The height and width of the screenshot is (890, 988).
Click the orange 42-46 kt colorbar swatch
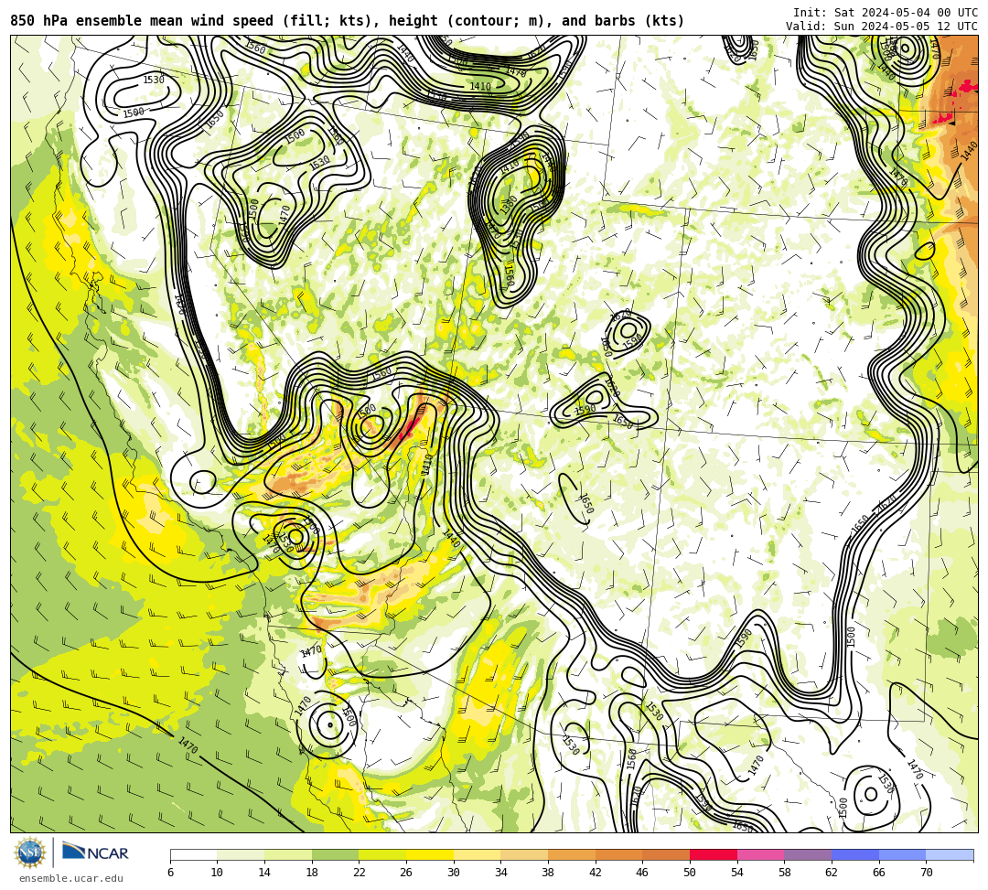618,855
